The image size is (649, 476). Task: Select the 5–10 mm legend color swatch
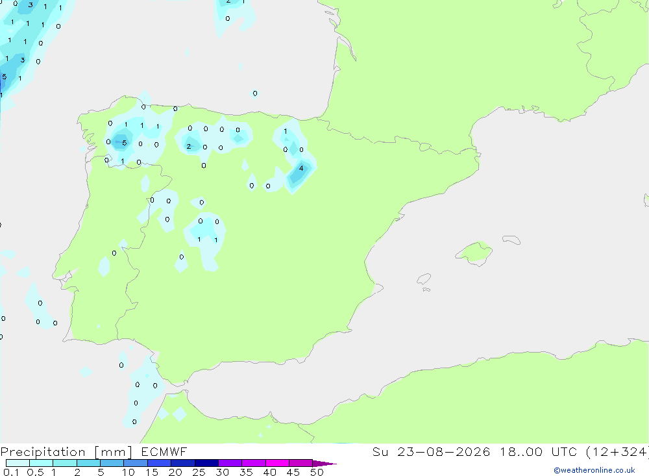coord(112,463)
